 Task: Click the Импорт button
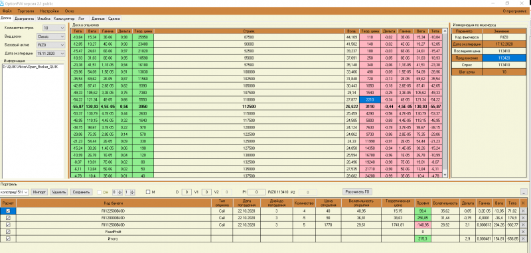(40, 192)
